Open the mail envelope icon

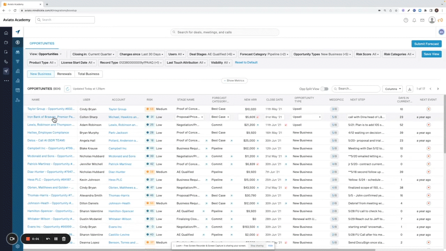click(422, 20)
